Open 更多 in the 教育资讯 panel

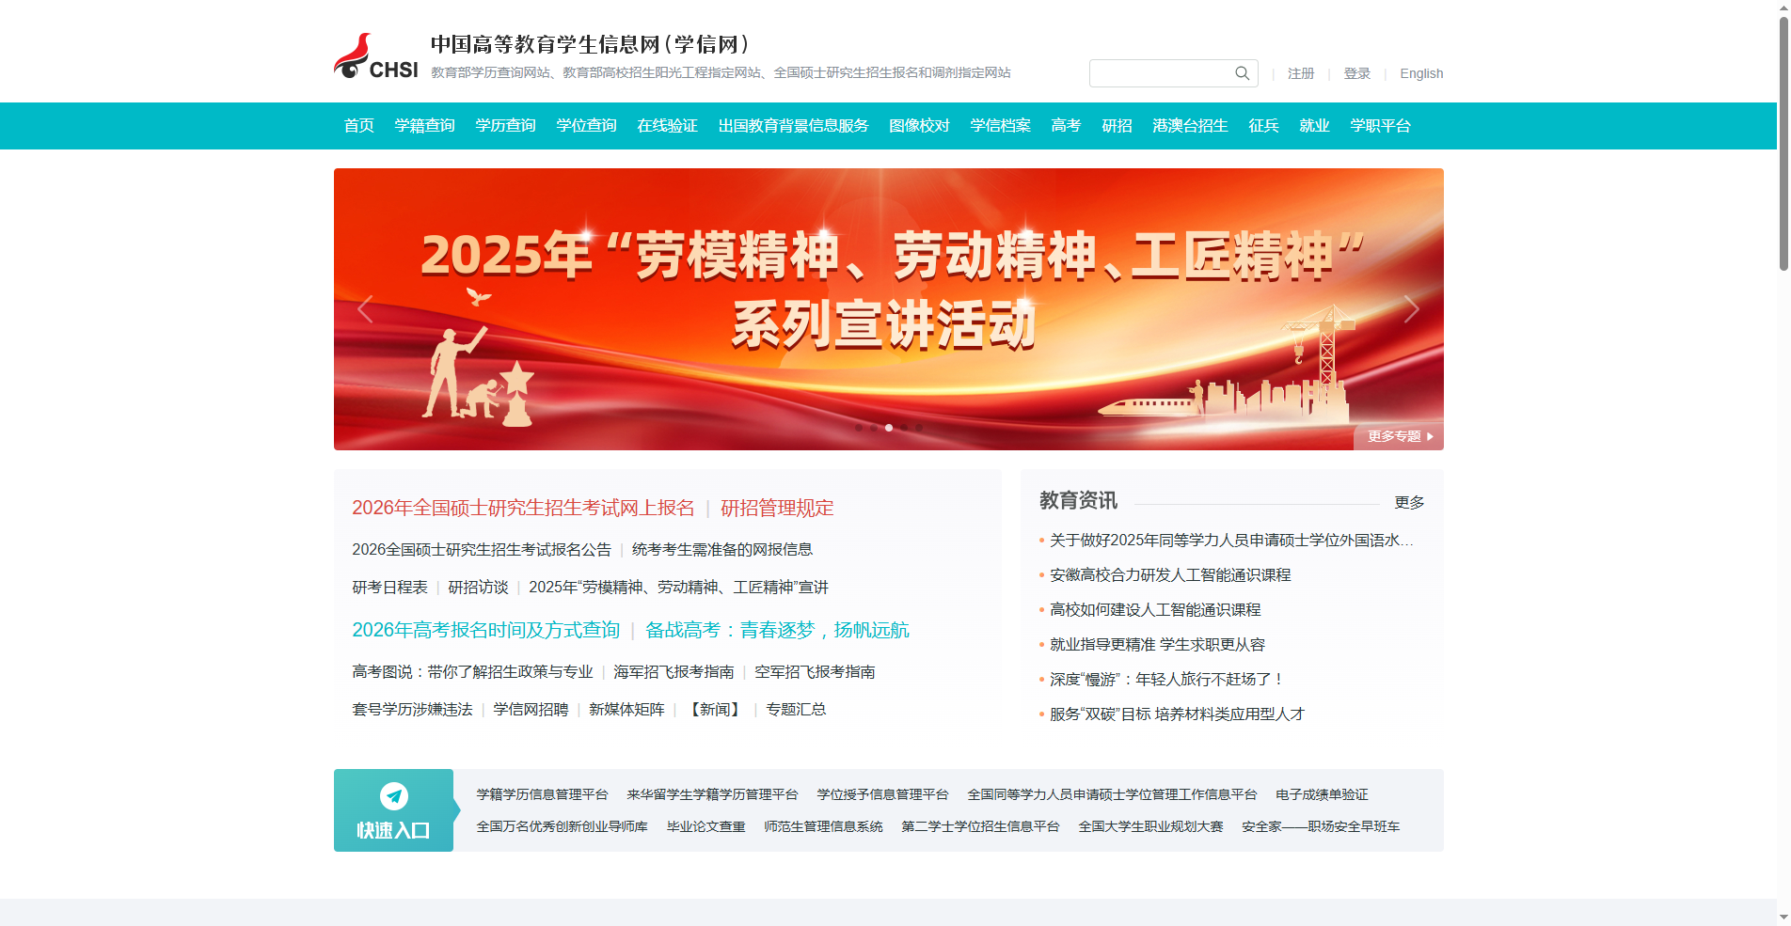click(x=1408, y=501)
